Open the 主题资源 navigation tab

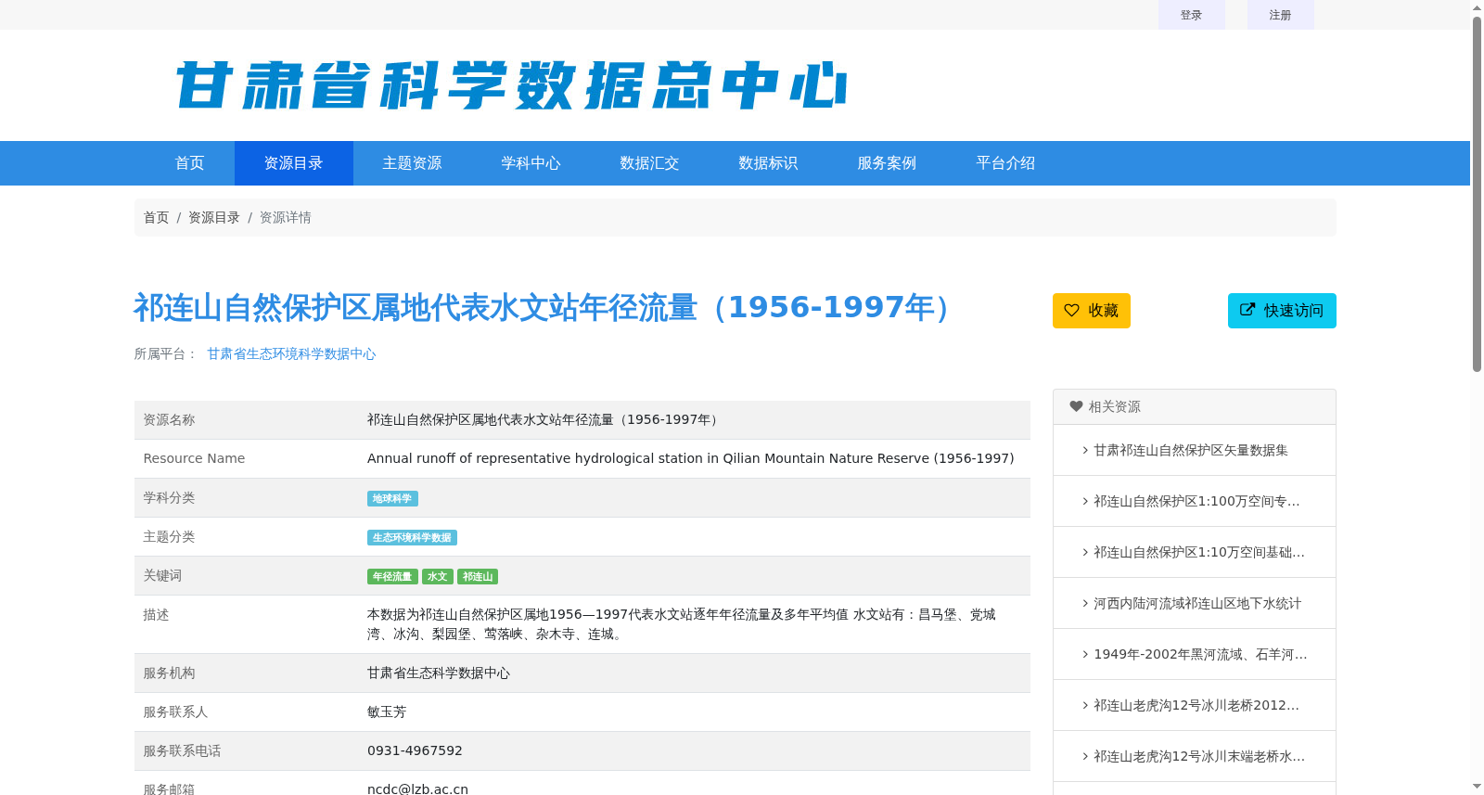coord(413,163)
